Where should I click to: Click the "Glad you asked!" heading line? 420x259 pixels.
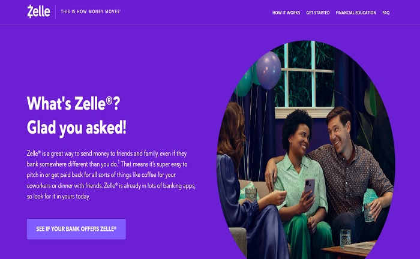(77, 128)
